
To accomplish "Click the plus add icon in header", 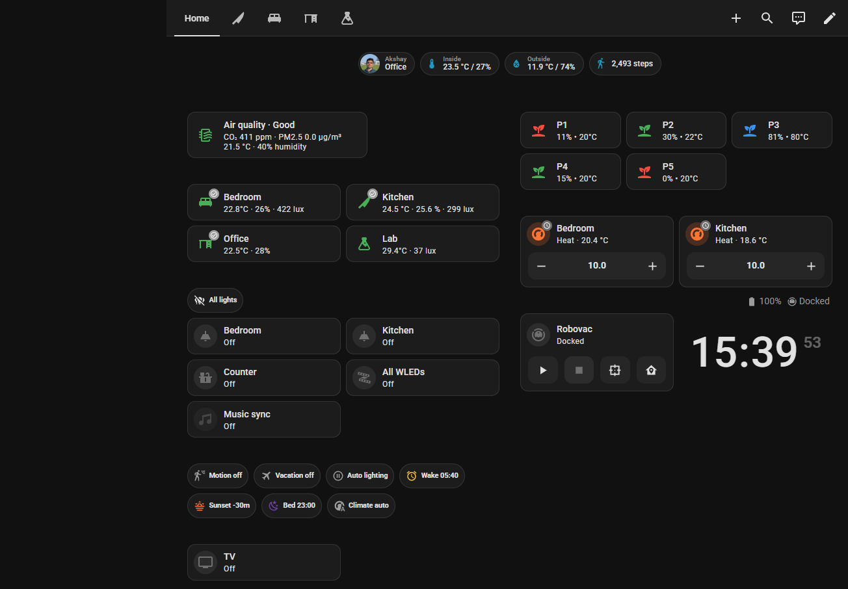I will pyautogui.click(x=736, y=18).
